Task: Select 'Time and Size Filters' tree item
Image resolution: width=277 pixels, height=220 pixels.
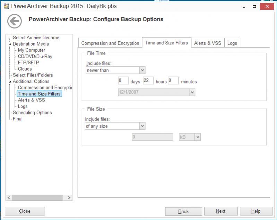Action: (x=39, y=94)
